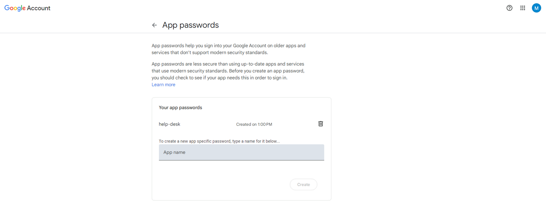Focus the App name input field
546x213 pixels.
[241, 152]
